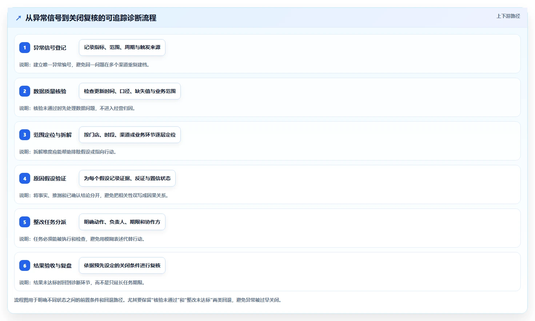Click the note 将事实、推测和已确认结论分开
Viewport: 535px width, 321px height.
67,195
